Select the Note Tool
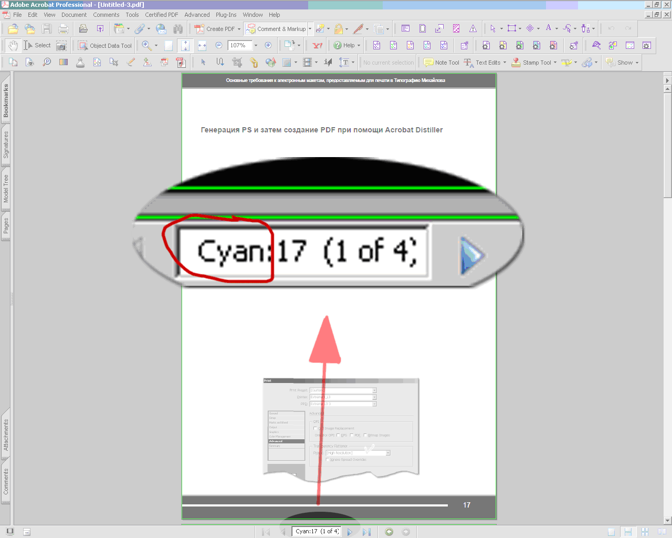 (442, 63)
